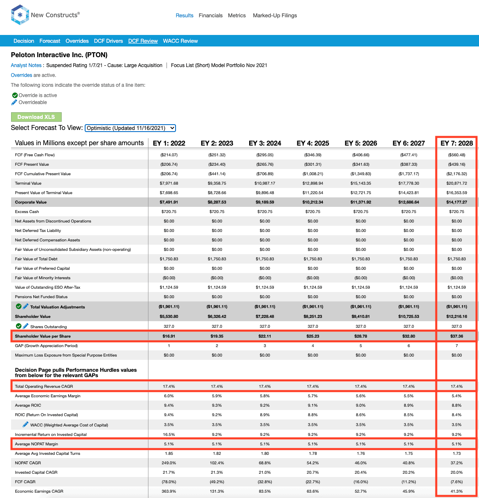Switch to the Decision tab
479x498 pixels.
pos(24,41)
